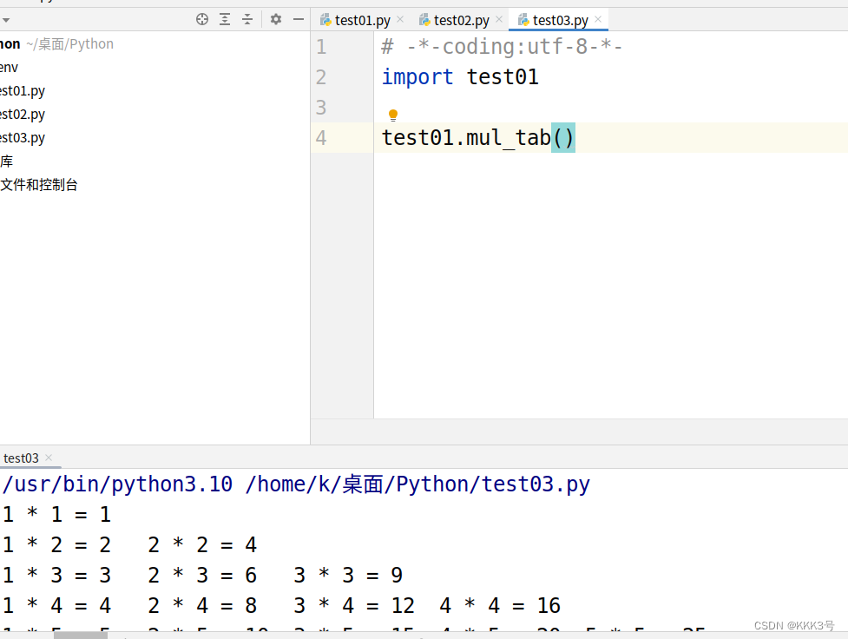Viewport: 848px width, 639px height.
Task: Close the test03.py tab
Action: pyautogui.click(x=598, y=19)
